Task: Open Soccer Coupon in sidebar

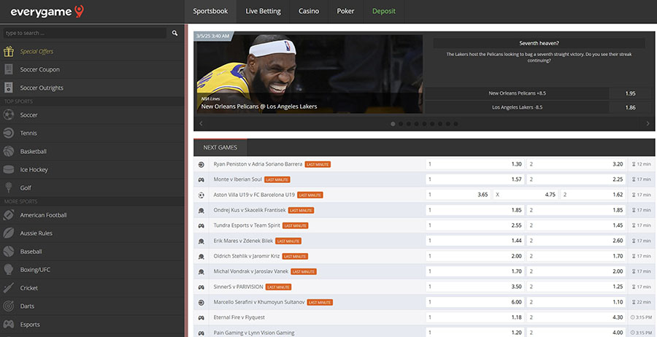Action: point(40,69)
